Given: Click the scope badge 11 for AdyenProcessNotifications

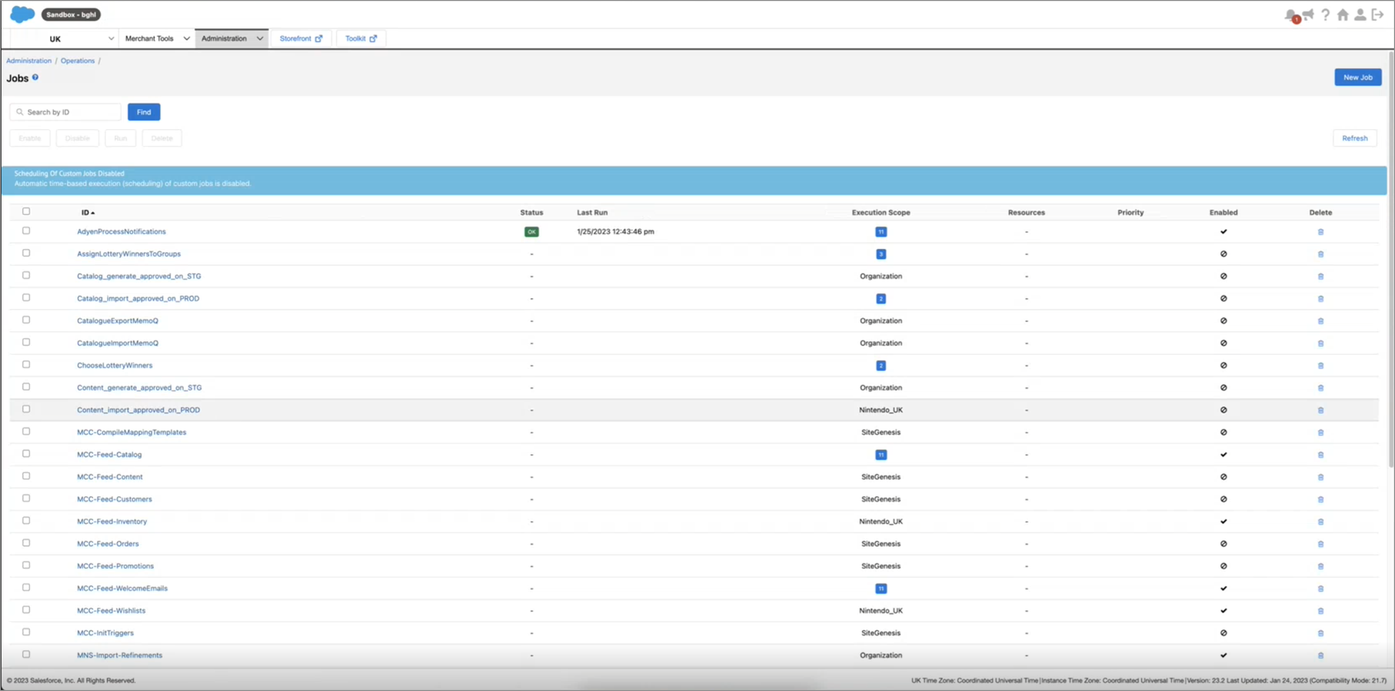Looking at the screenshot, I should click(x=881, y=232).
